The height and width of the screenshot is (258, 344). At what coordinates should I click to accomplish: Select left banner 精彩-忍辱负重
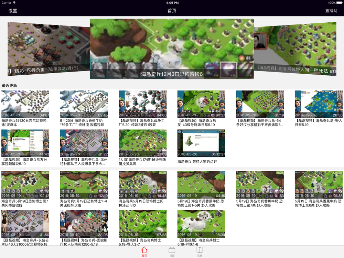coord(49,49)
